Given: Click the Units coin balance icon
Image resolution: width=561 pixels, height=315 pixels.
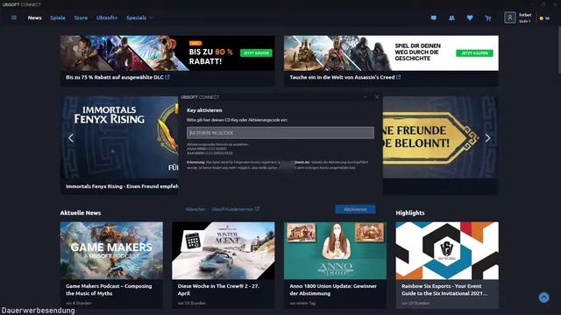Looking at the screenshot, I should [x=542, y=18].
